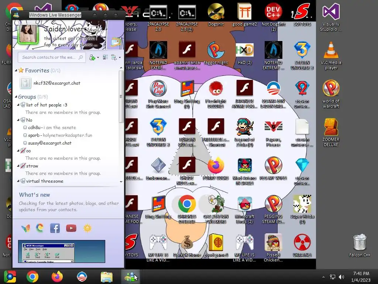Click the yellow sun icon in Messenger
The height and width of the screenshot is (284, 378).
tap(87, 228)
